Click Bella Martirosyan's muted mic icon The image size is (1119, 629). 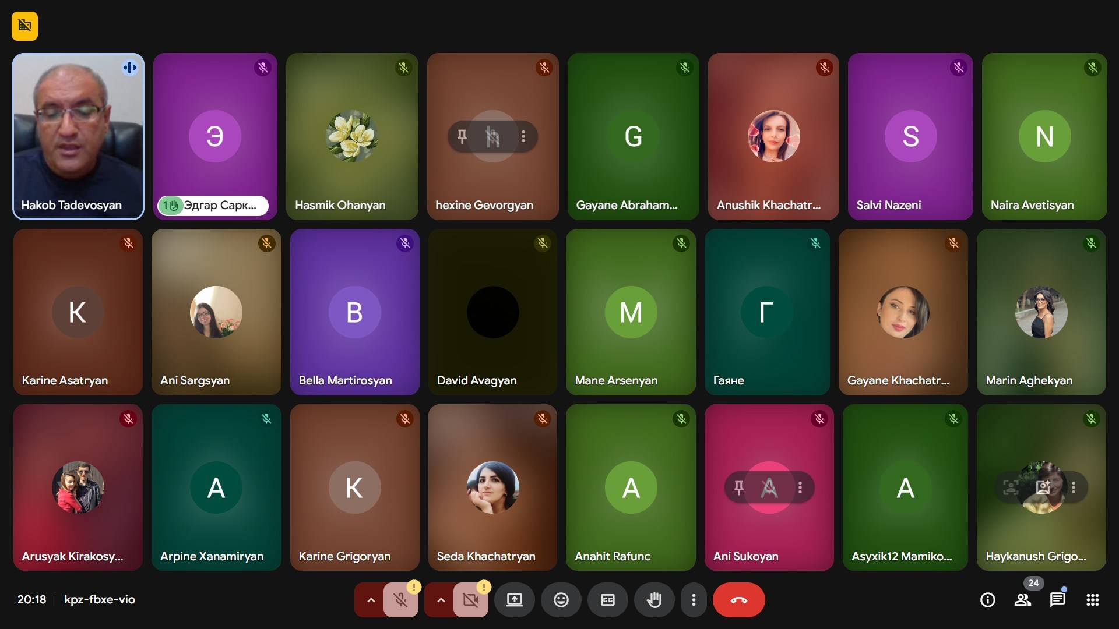405,243
